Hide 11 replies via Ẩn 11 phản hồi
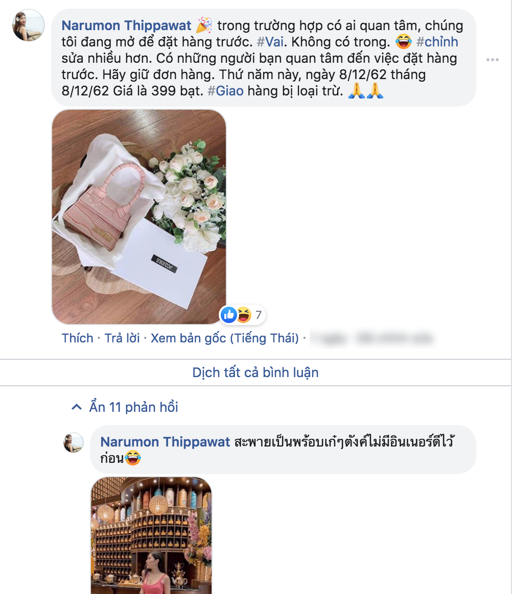This screenshot has height=594, width=512. (x=133, y=407)
